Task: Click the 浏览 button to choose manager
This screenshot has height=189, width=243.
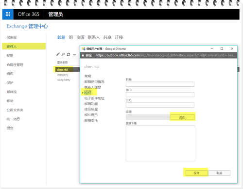Action: tap(183, 117)
